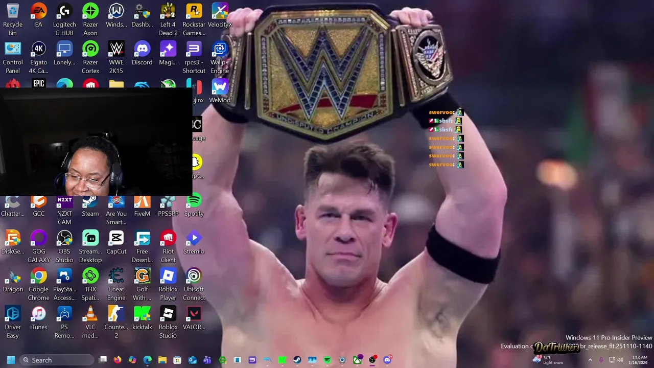The width and height of the screenshot is (654, 368).
Task: Open Task View on taskbar
Action: click(x=103, y=360)
